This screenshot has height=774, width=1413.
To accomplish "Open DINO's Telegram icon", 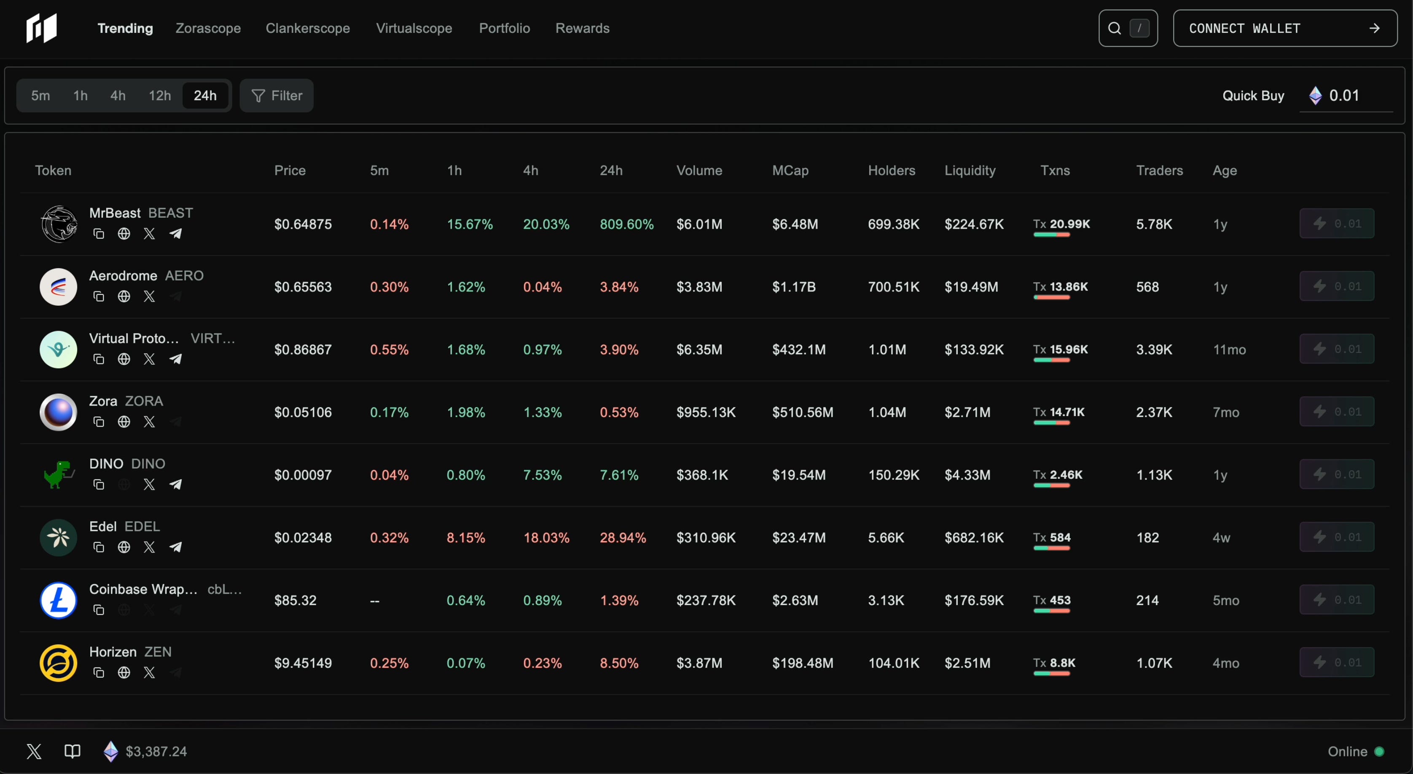I will (x=175, y=485).
